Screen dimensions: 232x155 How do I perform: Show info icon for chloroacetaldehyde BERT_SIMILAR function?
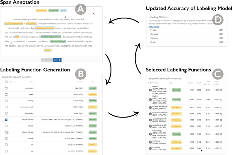click(x=150, y=114)
